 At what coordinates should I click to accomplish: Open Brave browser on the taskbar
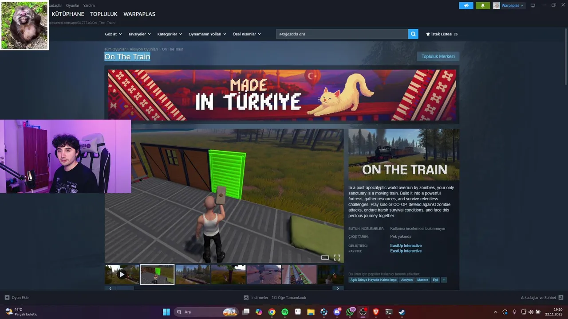[376, 312]
